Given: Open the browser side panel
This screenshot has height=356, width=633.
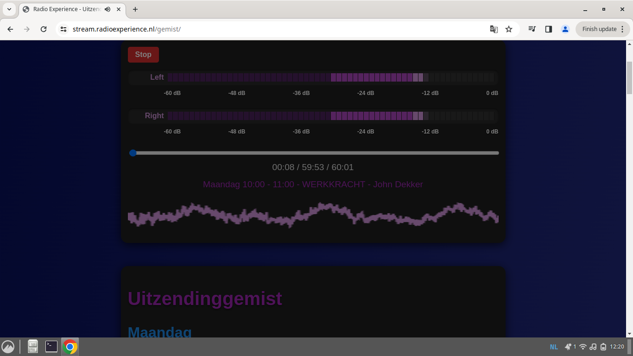Looking at the screenshot, I should coord(549,29).
